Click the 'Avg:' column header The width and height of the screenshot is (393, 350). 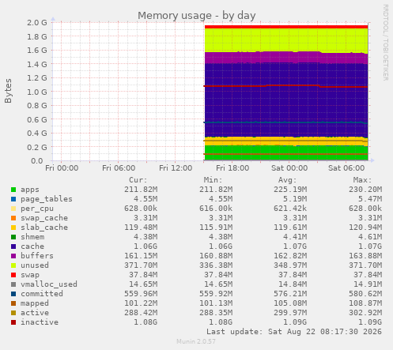point(287,180)
